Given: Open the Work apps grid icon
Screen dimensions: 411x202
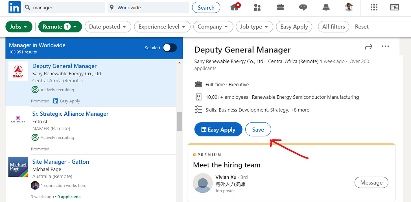Looking at the screenshot, I should click(x=374, y=7).
